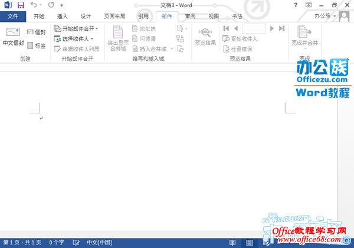
Task: Insert an 地址块 address block
Action: point(144,29)
